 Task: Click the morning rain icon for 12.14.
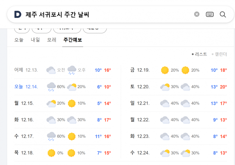51,87
